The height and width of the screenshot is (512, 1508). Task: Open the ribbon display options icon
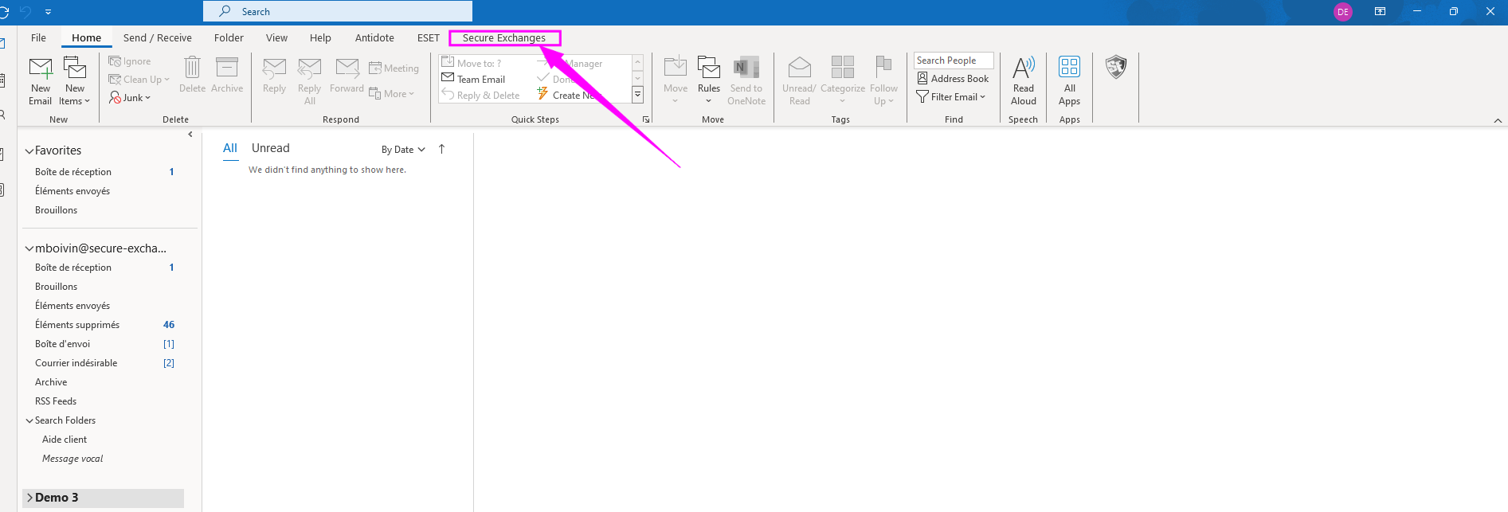point(1381,11)
